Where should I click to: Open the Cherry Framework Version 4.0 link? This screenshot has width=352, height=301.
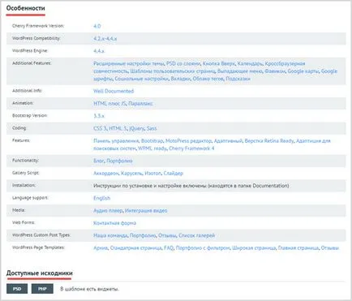click(x=97, y=26)
